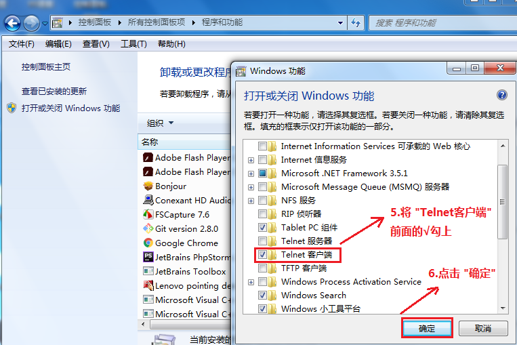Click the folder icon beside Telnet 服务器
The width and height of the screenshot is (517, 345).
point(272,241)
